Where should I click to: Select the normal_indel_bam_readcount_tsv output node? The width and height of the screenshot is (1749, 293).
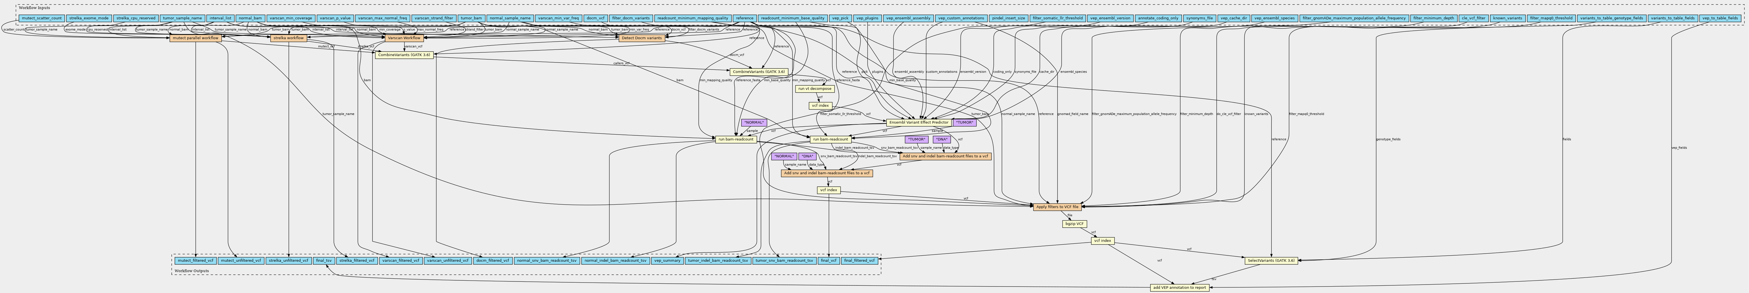[x=615, y=260]
